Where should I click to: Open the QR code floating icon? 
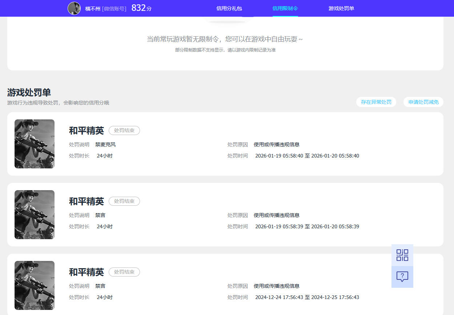pos(402,255)
